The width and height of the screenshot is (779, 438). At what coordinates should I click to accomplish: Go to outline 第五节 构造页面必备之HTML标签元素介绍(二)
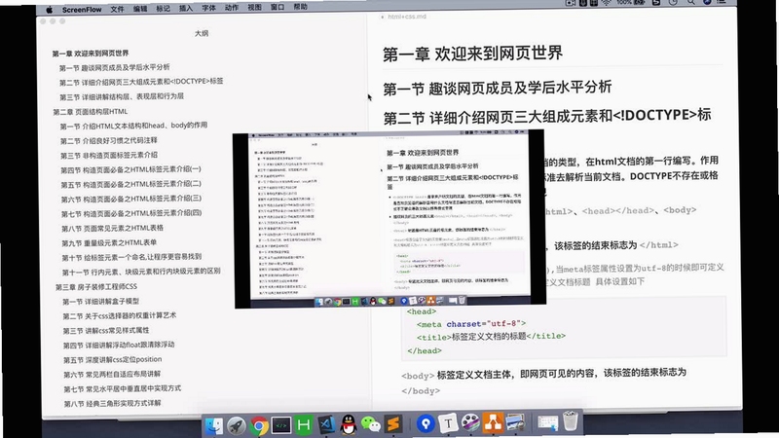coord(131,184)
